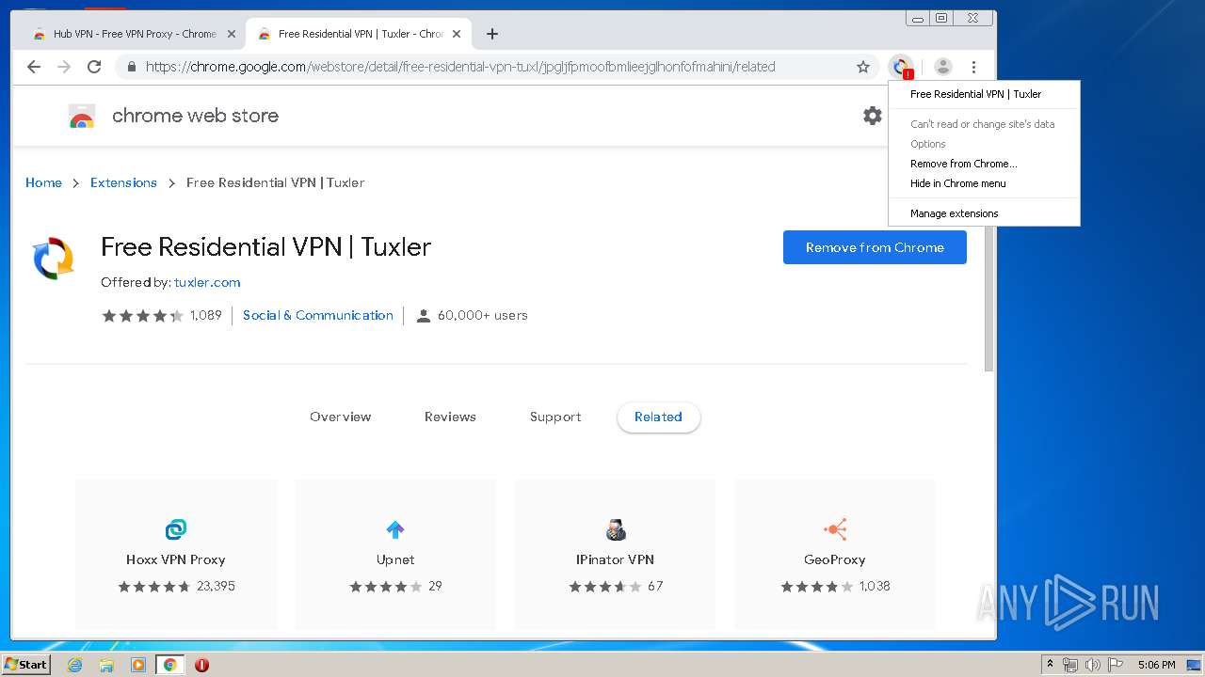This screenshot has width=1205, height=677.
Task: Go back using the browser back arrow
Action: point(34,67)
